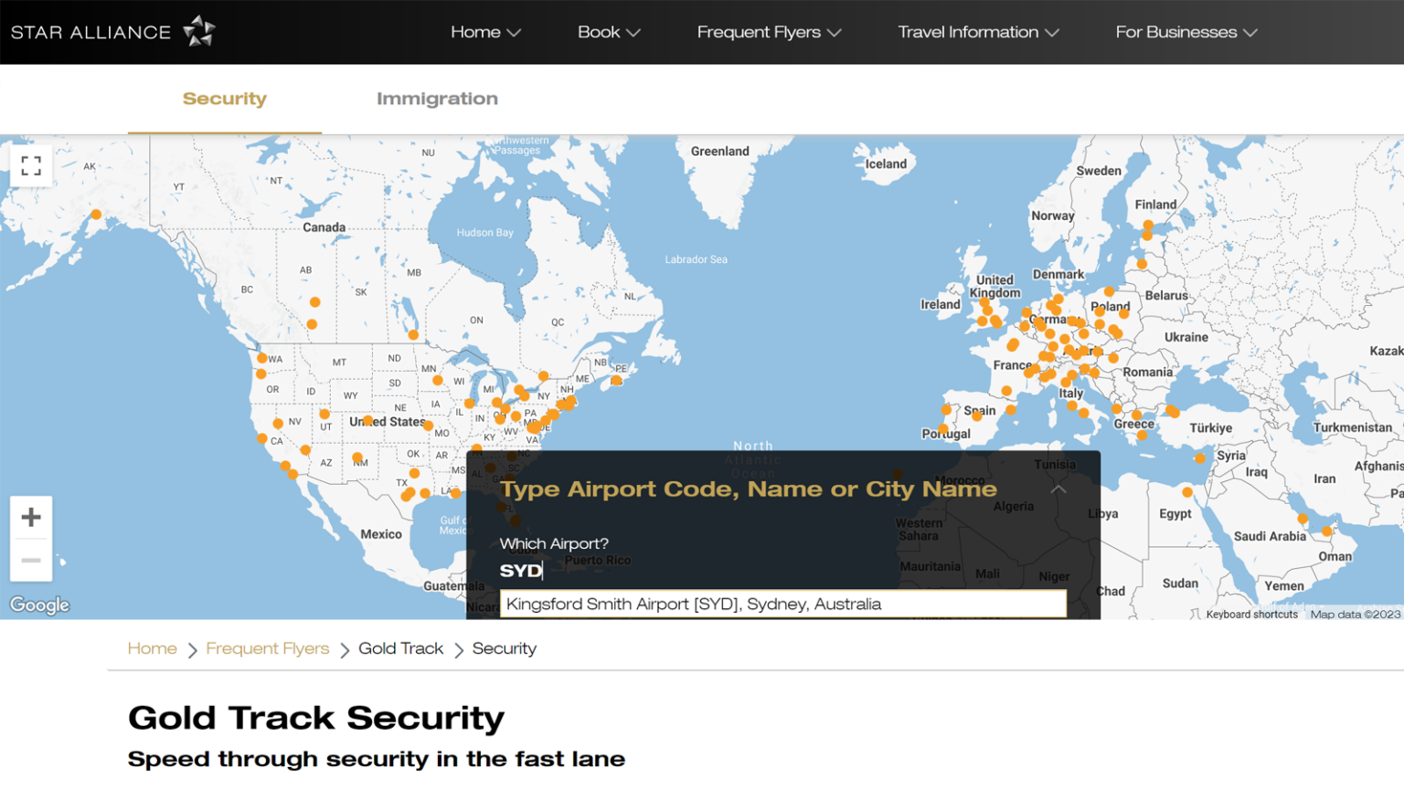Viewport: 1404px width, 789px height.
Task: Click the Google logo on the map
Action: click(38, 604)
